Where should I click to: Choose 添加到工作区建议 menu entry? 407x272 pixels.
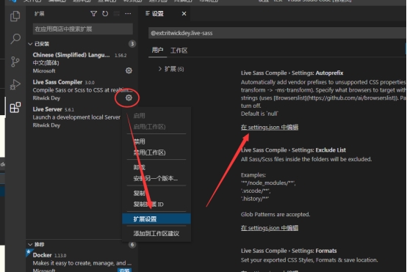(x=156, y=233)
